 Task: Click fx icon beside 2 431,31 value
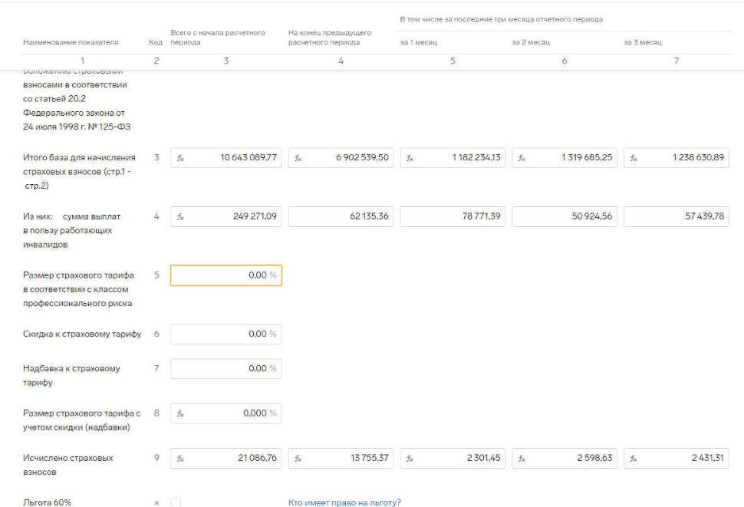pyautogui.click(x=635, y=458)
